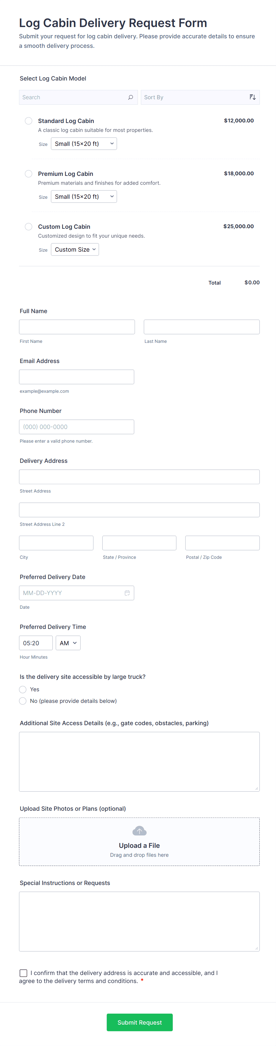The height and width of the screenshot is (1046, 276).
Task: Select the Premium Log Cabin option
Action: coord(28,174)
